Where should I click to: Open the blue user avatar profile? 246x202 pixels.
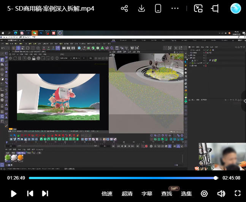[x=236, y=8]
